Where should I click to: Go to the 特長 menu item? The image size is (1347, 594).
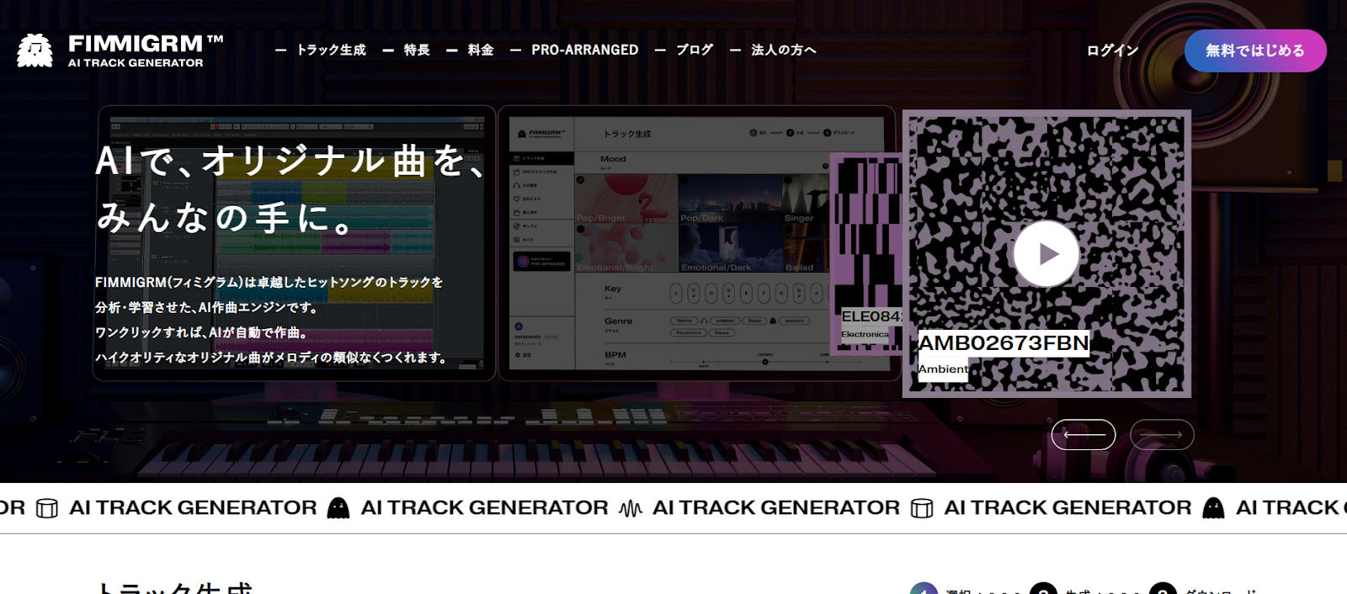coord(417,50)
